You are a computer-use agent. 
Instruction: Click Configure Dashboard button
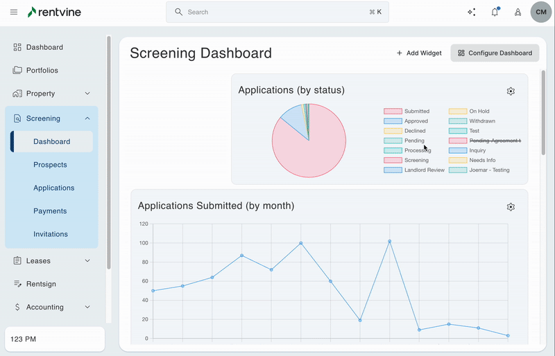[x=495, y=53]
